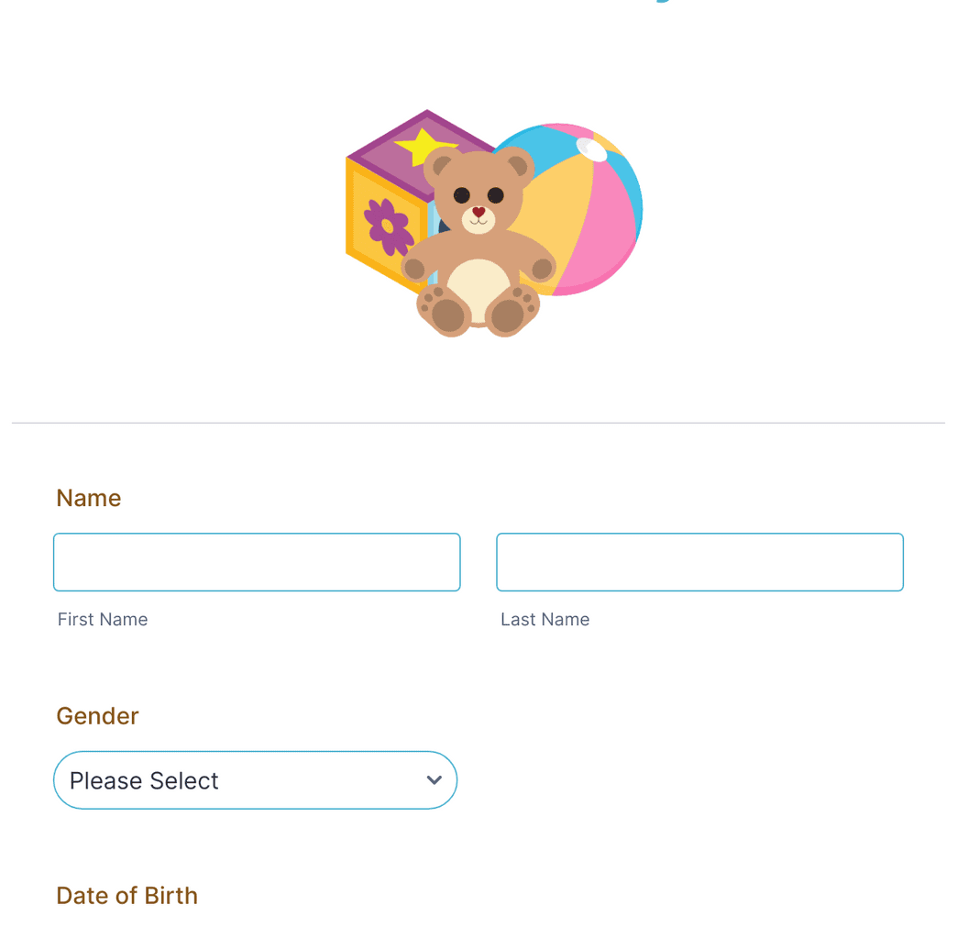Viewport: 957px width, 927px height.
Task: Click the Gender label text
Action: click(x=97, y=716)
